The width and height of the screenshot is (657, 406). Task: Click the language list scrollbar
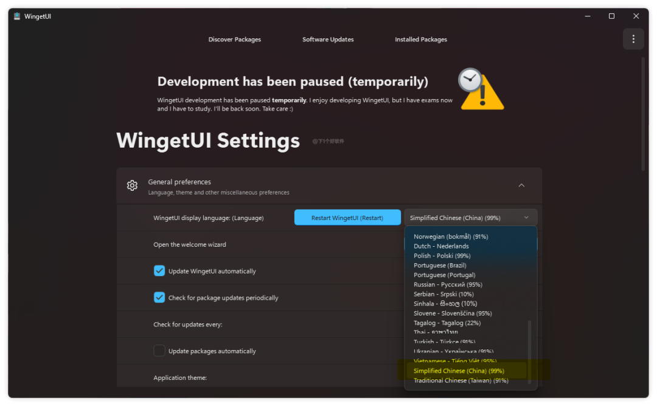(529, 351)
